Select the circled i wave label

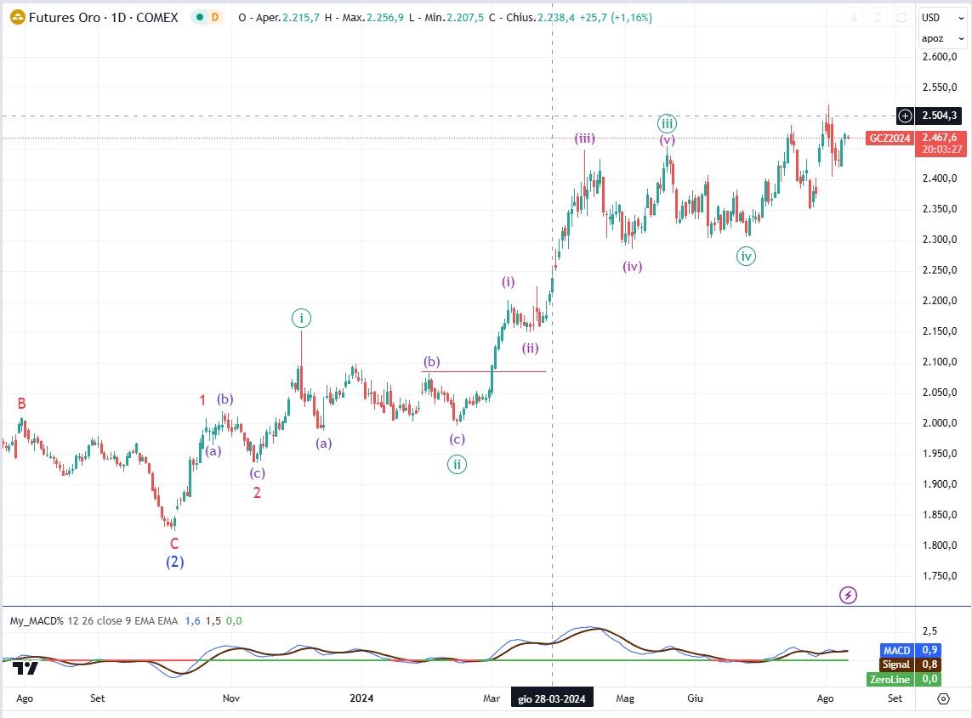coord(301,319)
